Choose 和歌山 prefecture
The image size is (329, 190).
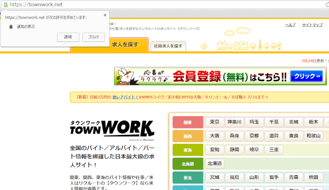(313, 136)
